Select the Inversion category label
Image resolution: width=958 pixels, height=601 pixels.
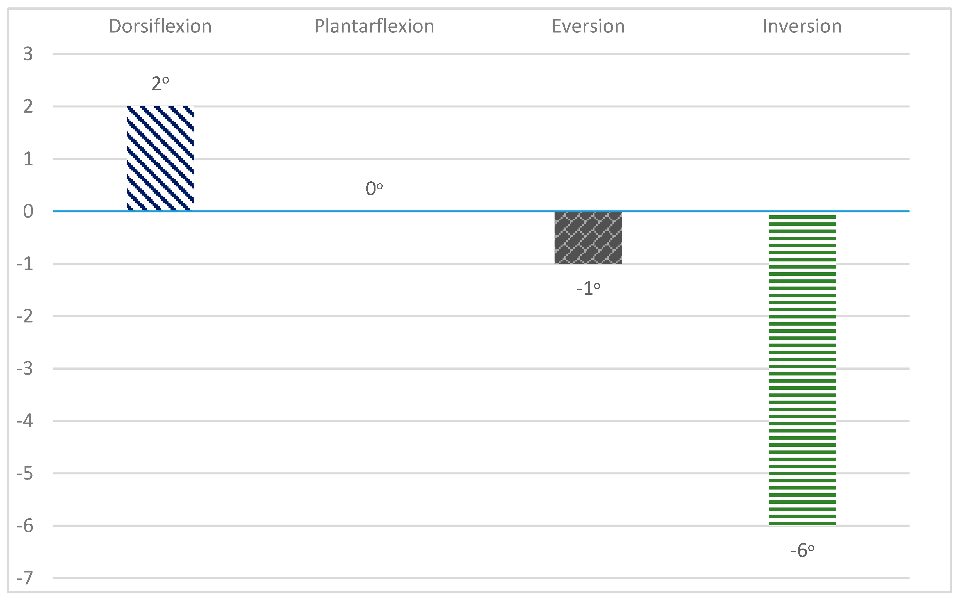[802, 27]
